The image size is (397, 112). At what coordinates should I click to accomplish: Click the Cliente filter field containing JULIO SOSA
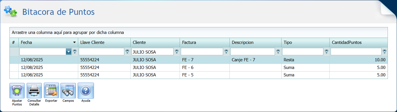click(x=152, y=52)
